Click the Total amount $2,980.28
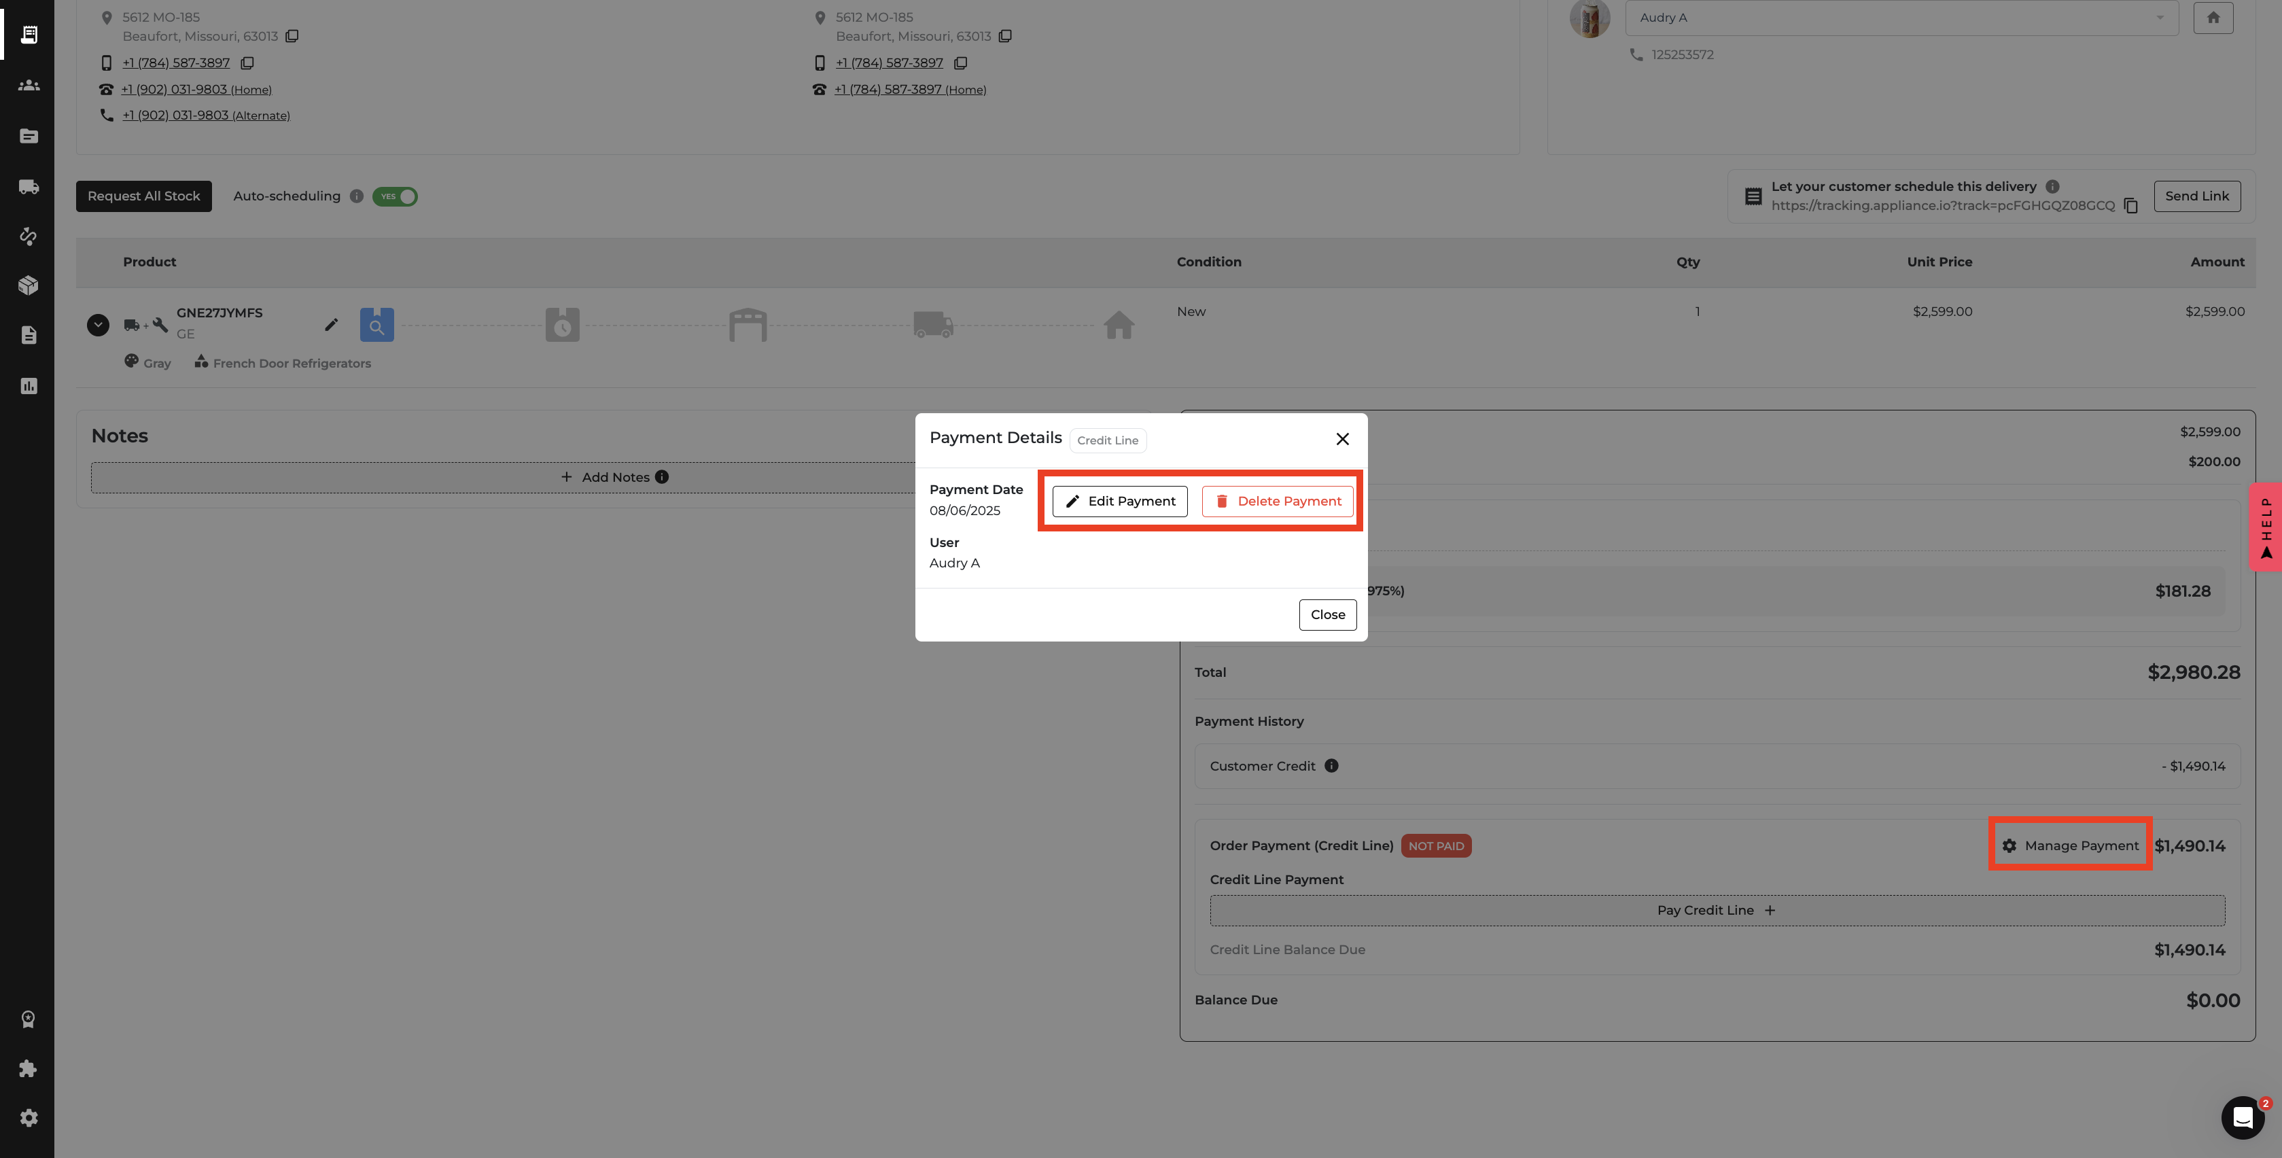The image size is (2282, 1158). pyautogui.click(x=2194, y=673)
